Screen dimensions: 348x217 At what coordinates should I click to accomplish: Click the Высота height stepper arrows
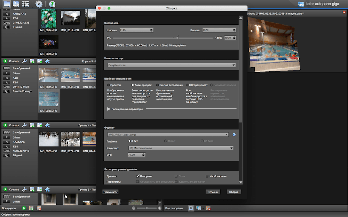tap(234, 30)
